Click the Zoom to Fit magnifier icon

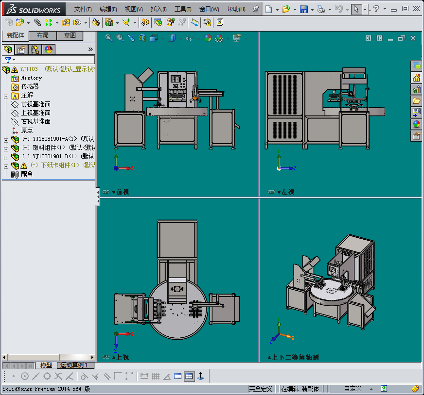109,38
